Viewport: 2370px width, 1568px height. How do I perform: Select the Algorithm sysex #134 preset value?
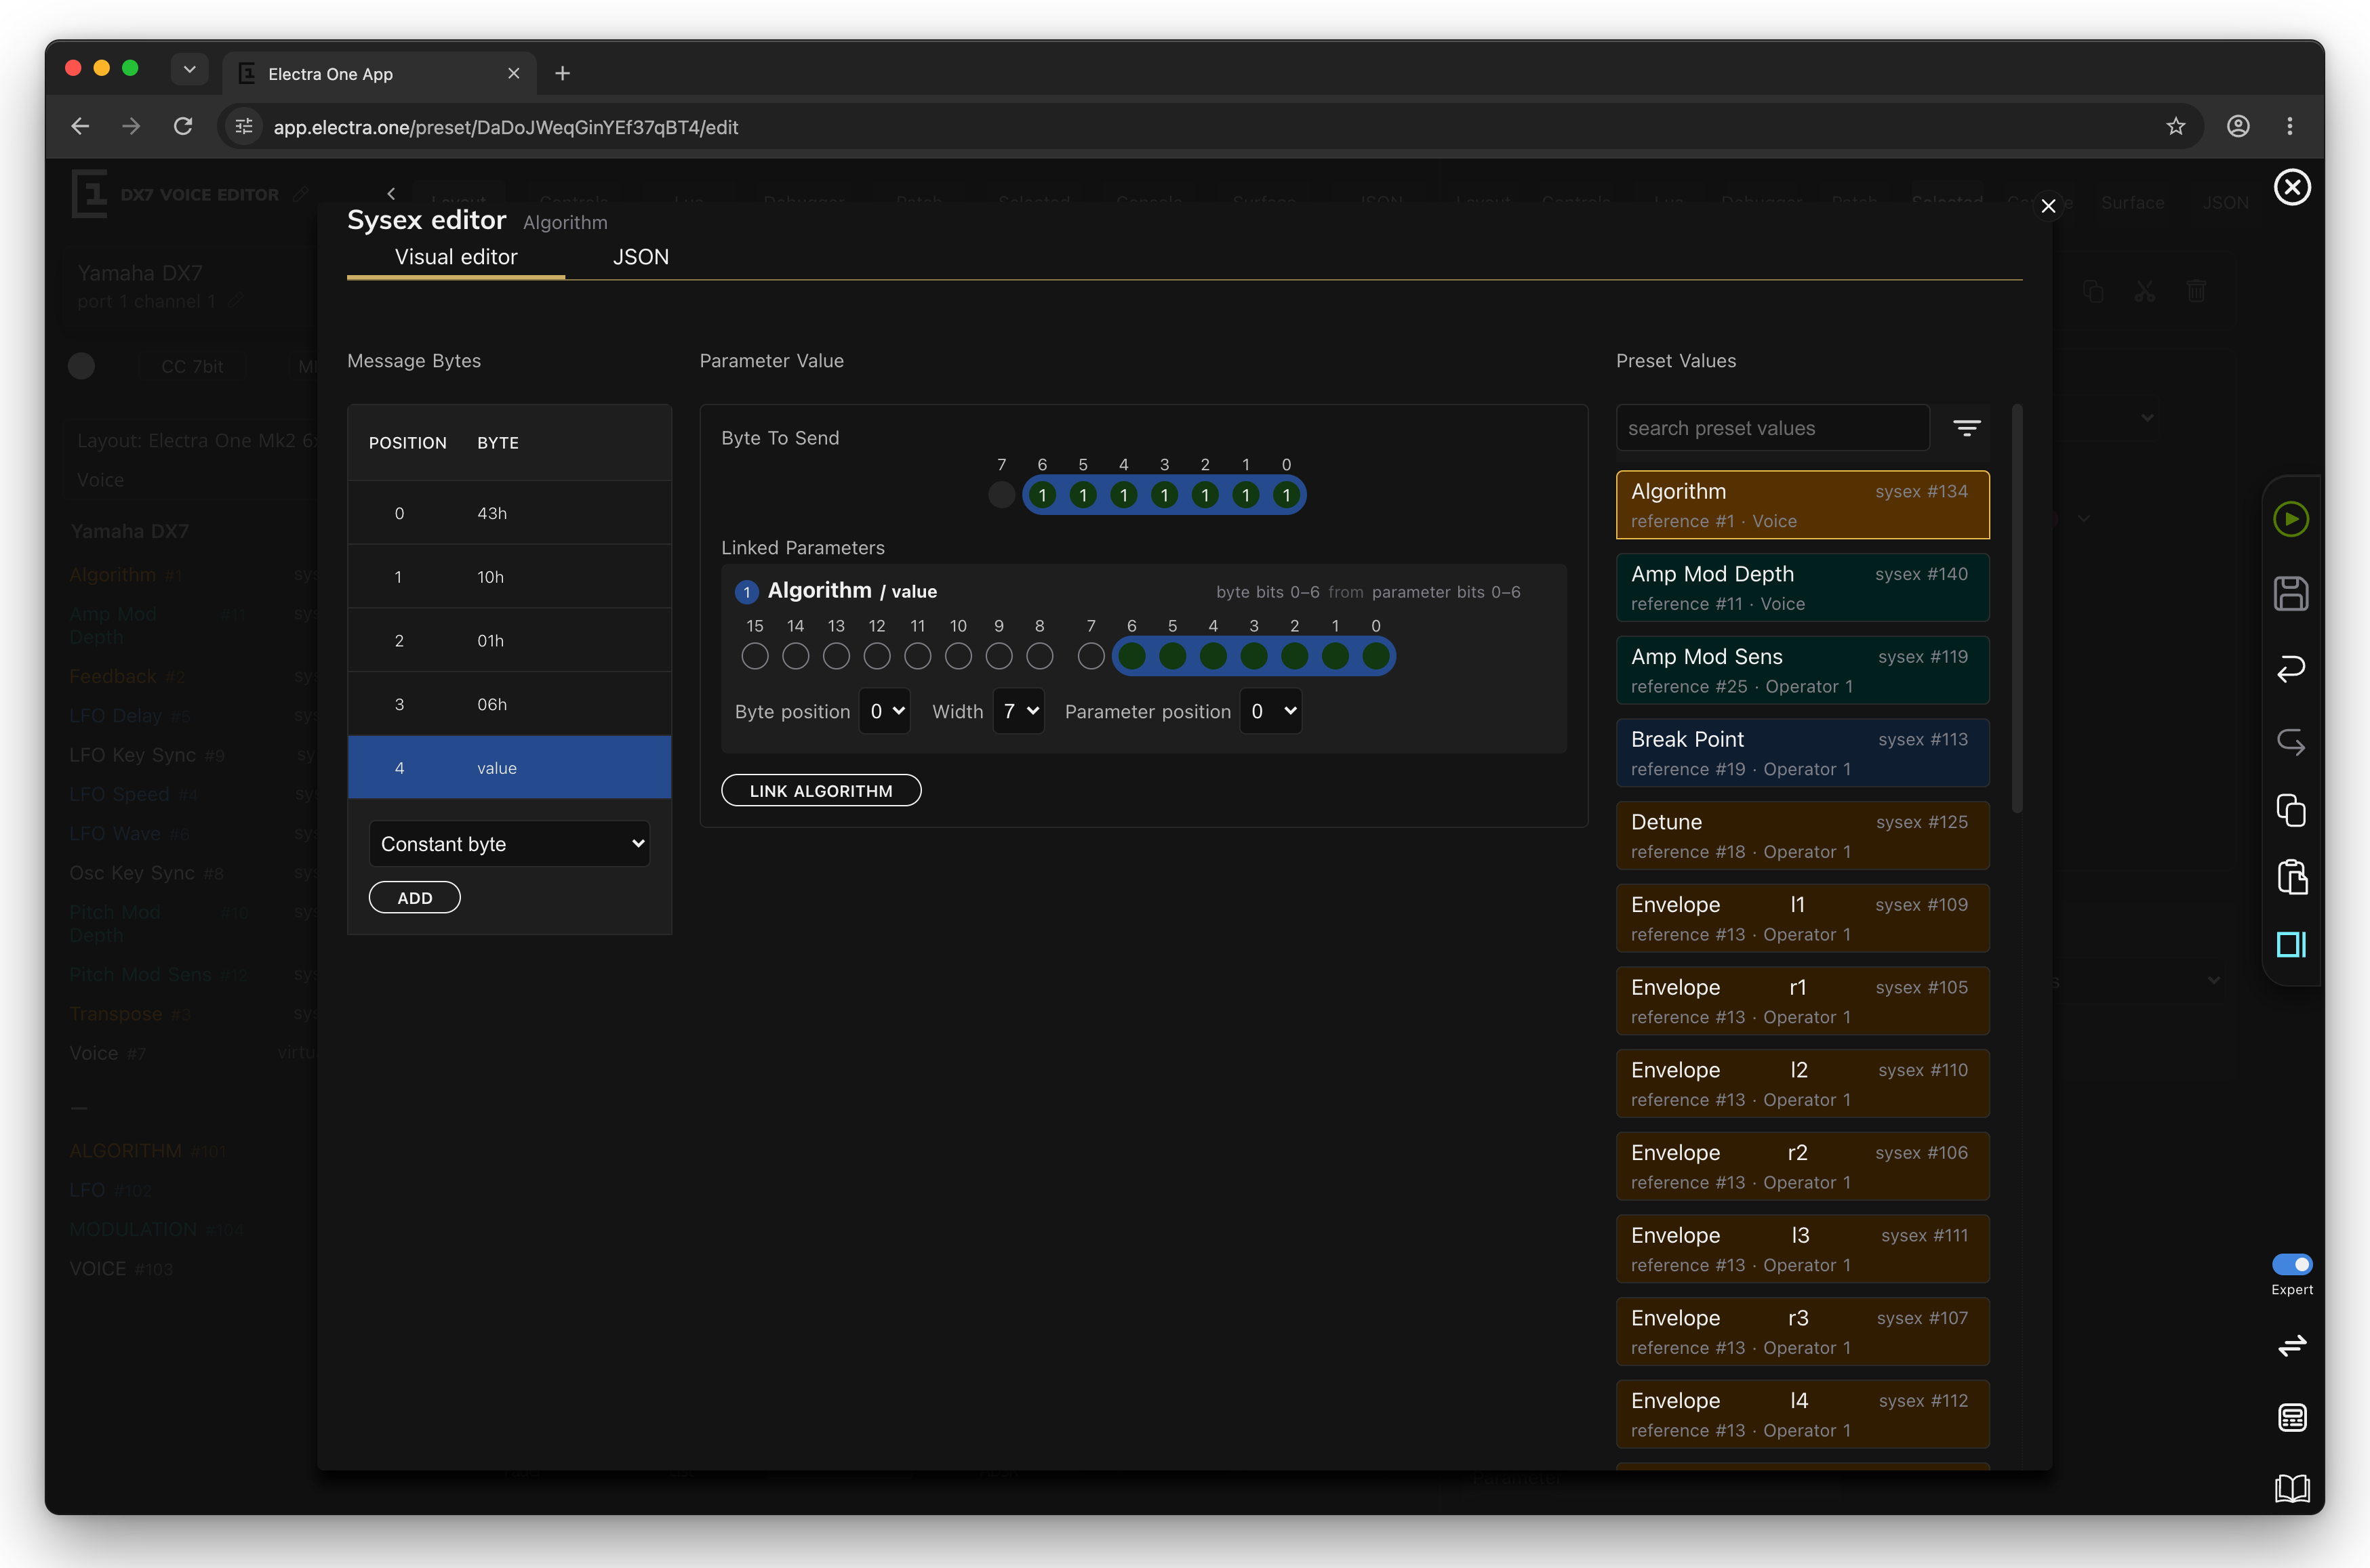[x=1803, y=505]
